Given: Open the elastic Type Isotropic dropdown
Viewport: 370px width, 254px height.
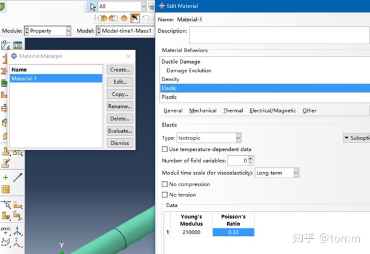Looking at the screenshot, I should pyautogui.click(x=239, y=138).
